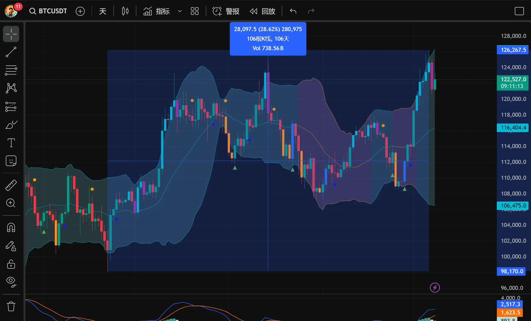The height and width of the screenshot is (321, 531).
Task: Click the 警报 alert button
Action: pos(226,11)
